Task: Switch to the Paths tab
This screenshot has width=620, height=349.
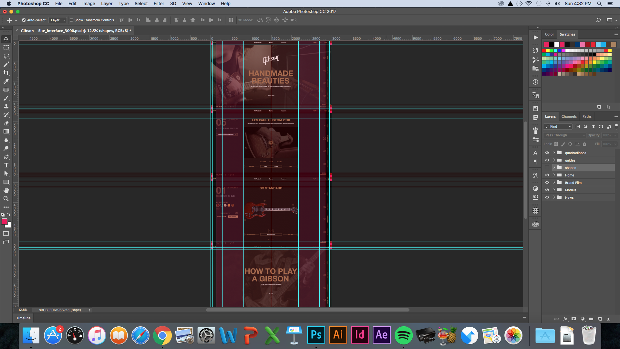Action: point(587,116)
